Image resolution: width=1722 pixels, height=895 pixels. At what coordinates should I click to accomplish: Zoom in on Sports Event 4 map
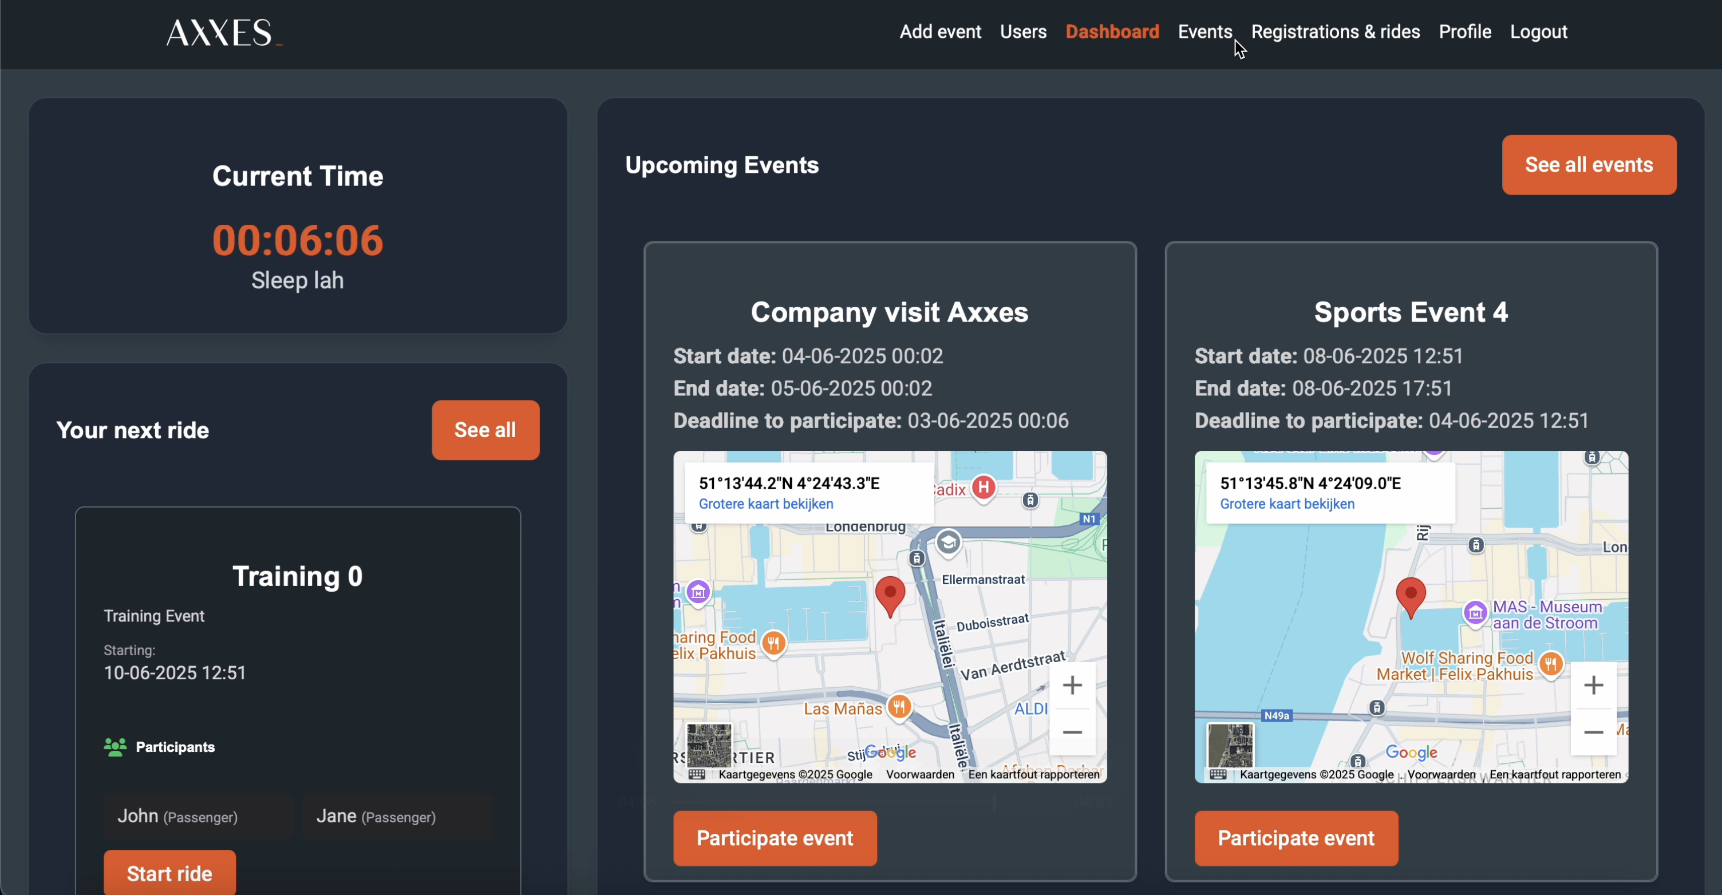pos(1593,684)
